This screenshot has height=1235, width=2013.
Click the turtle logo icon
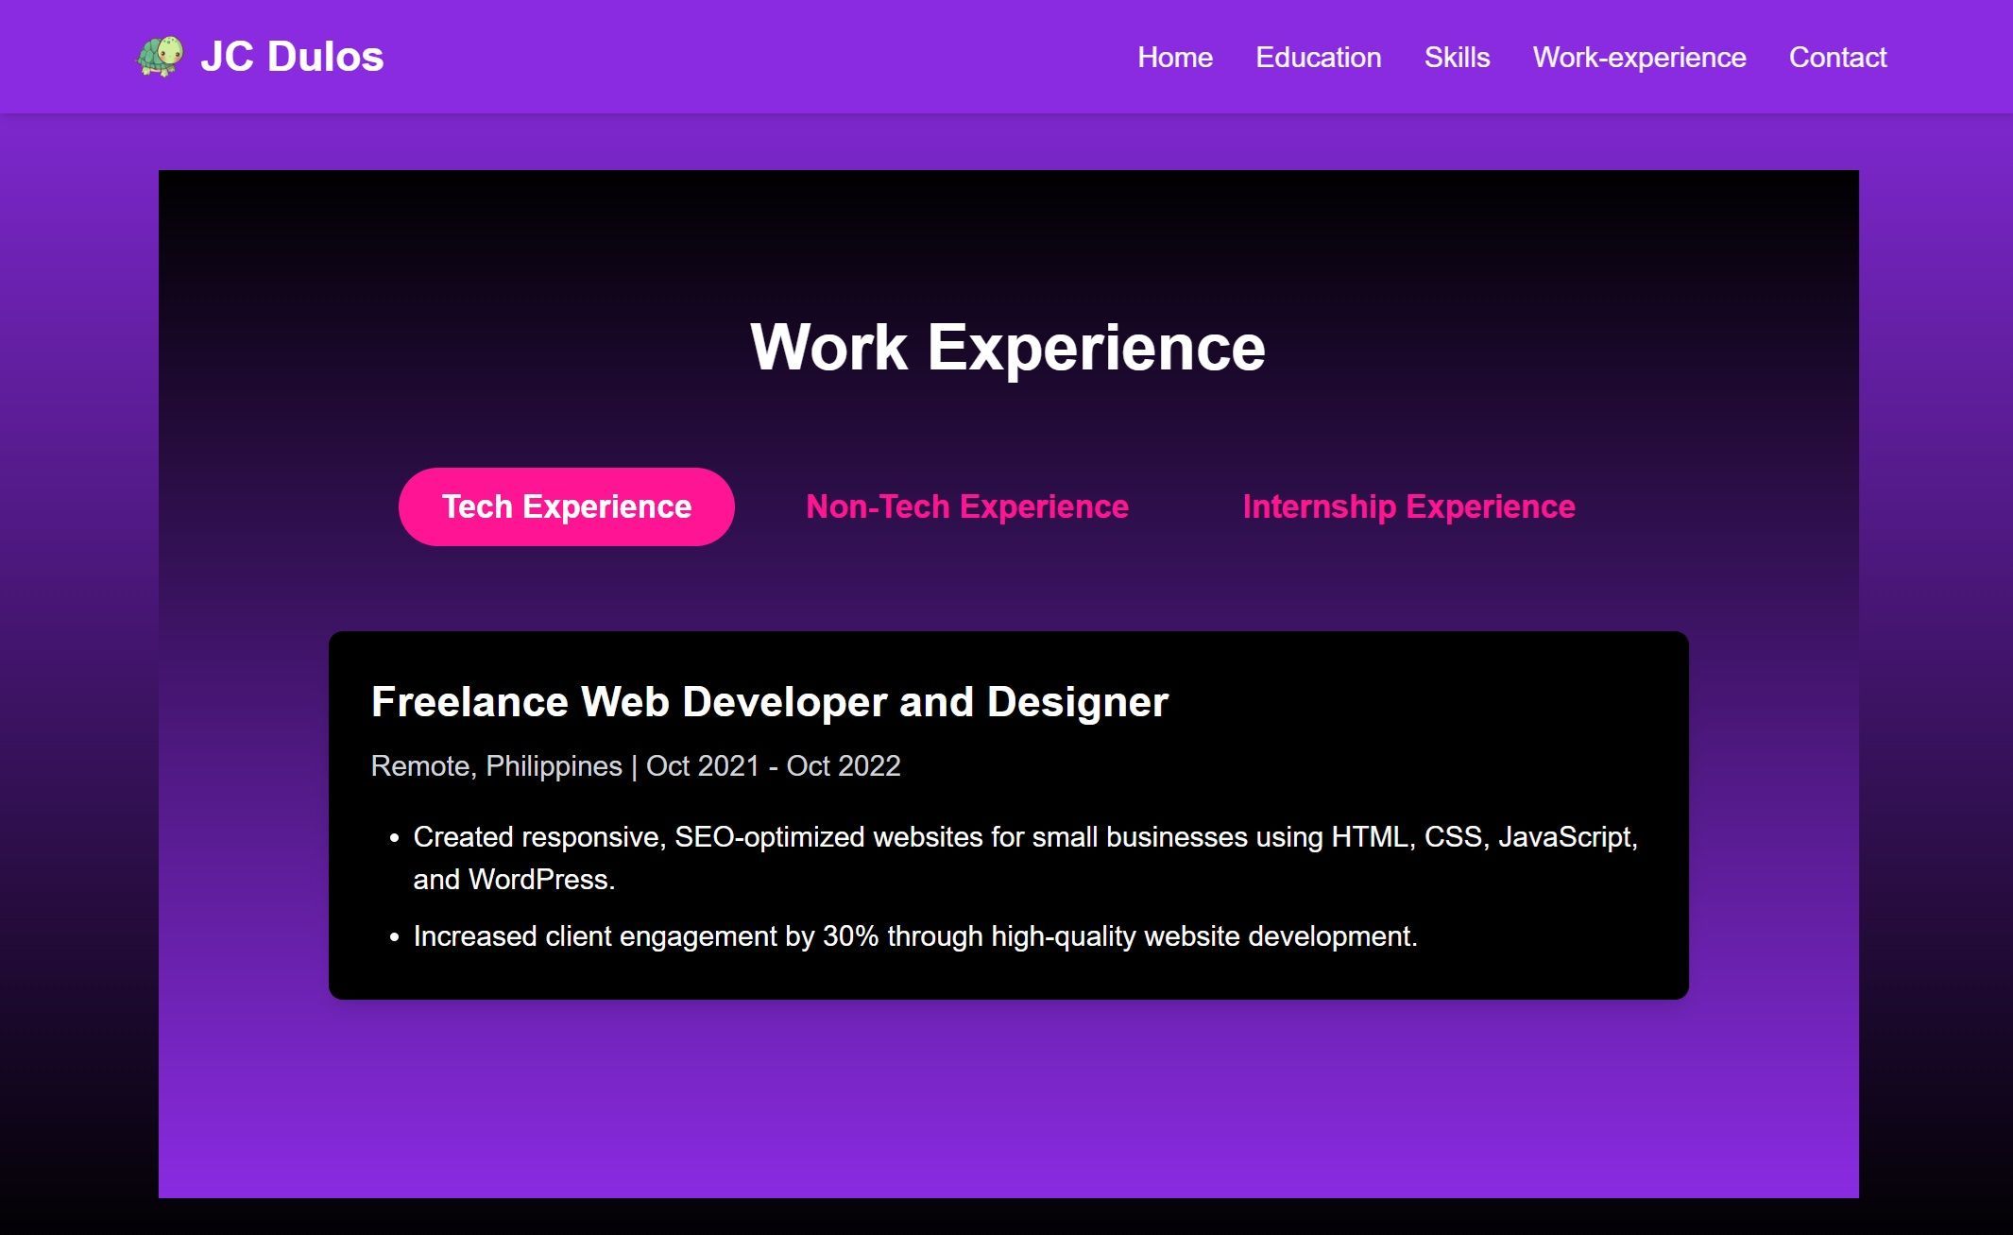coord(161,57)
